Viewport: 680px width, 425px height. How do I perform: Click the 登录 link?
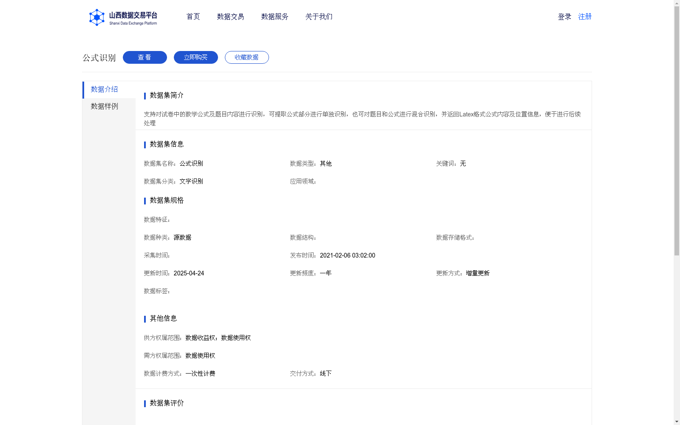tap(564, 17)
